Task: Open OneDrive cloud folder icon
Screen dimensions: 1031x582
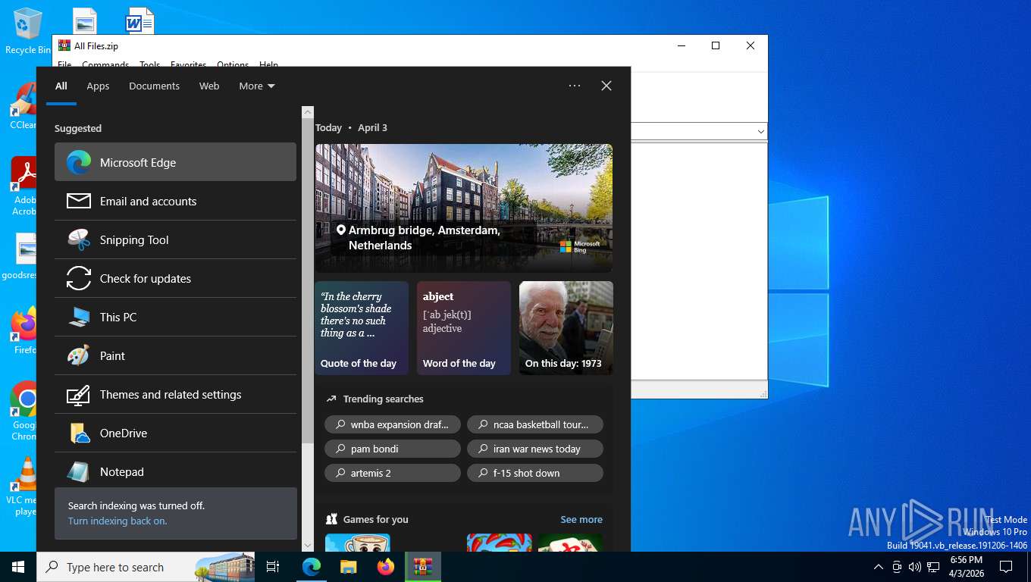Action: (79, 433)
